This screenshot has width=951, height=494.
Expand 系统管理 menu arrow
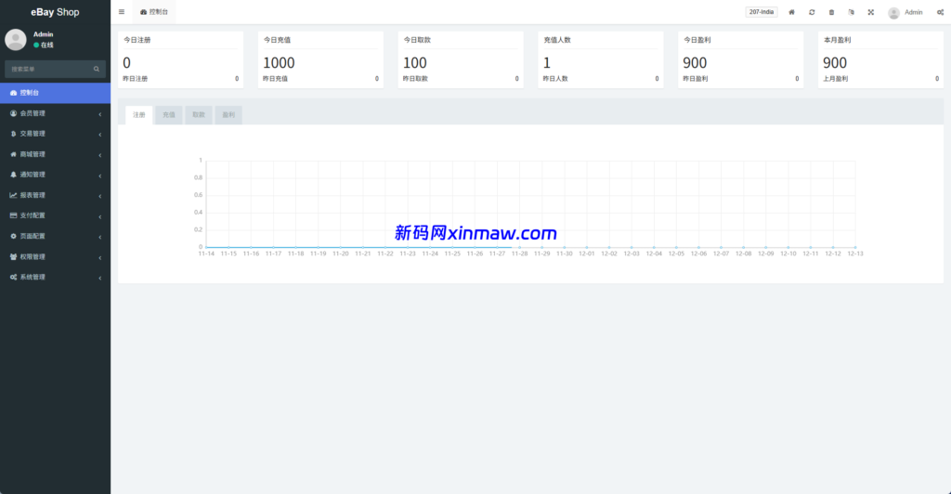pos(100,278)
